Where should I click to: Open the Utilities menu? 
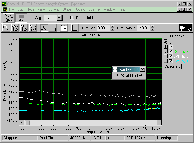point(68,9)
